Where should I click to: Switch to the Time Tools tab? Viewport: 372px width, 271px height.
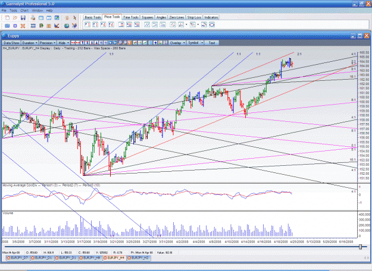[131, 17]
